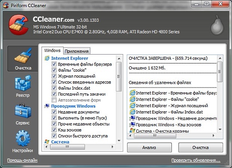Click results pane scroll down arrow

tap(220, 130)
